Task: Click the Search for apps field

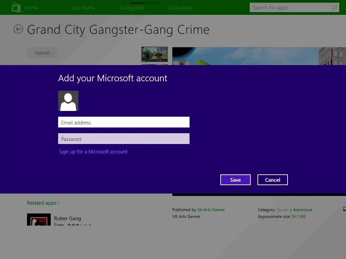Action: 294,7
